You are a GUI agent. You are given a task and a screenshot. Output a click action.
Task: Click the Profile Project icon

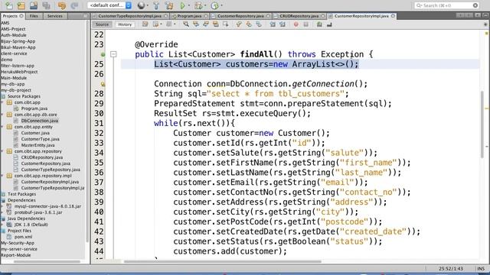[214, 5]
